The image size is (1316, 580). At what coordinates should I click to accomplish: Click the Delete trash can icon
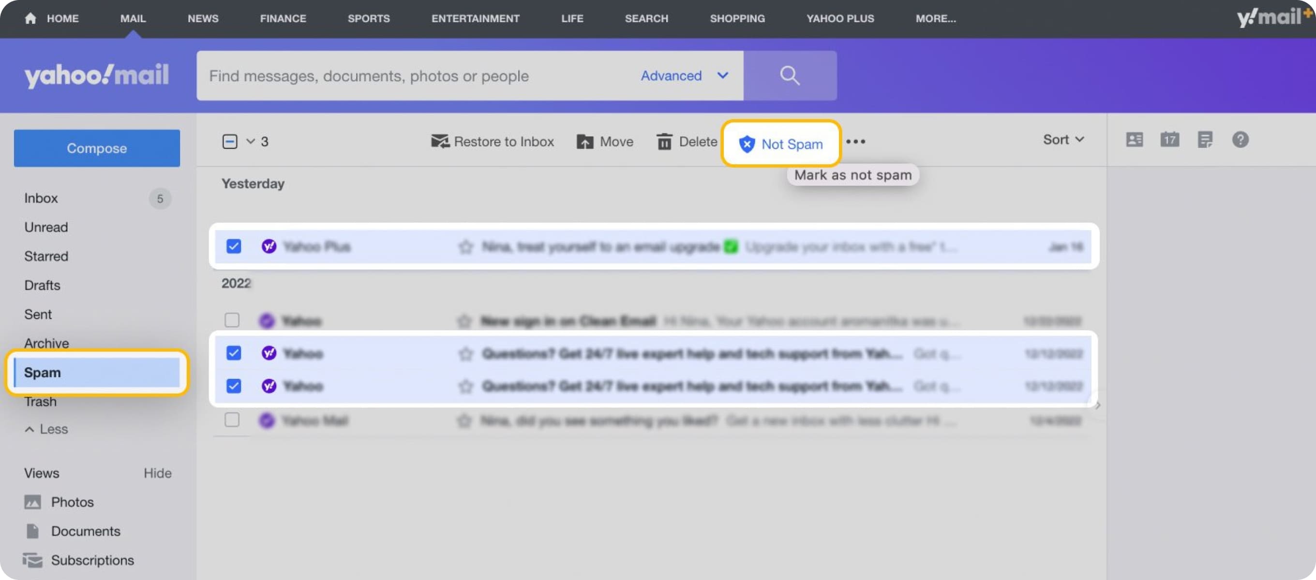(664, 142)
